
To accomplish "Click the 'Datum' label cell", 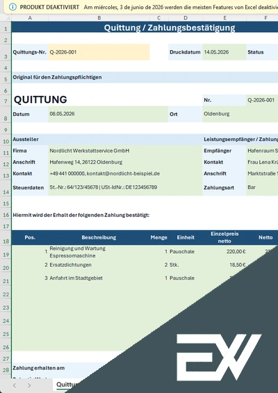I will pyautogui.click(x=30, y=114).
